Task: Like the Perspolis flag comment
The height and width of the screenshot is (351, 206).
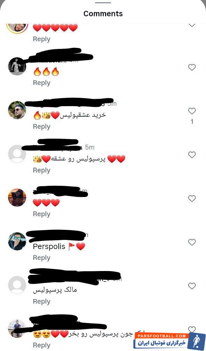Action: [192, 242]
